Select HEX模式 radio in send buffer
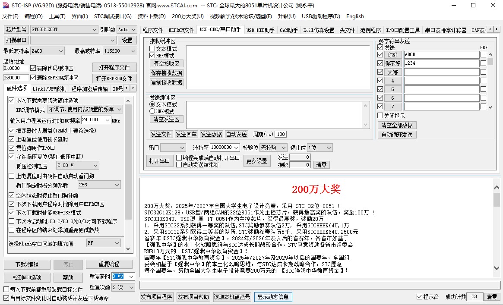The width and height of the screenshot is (503, 305). (152, 111)
